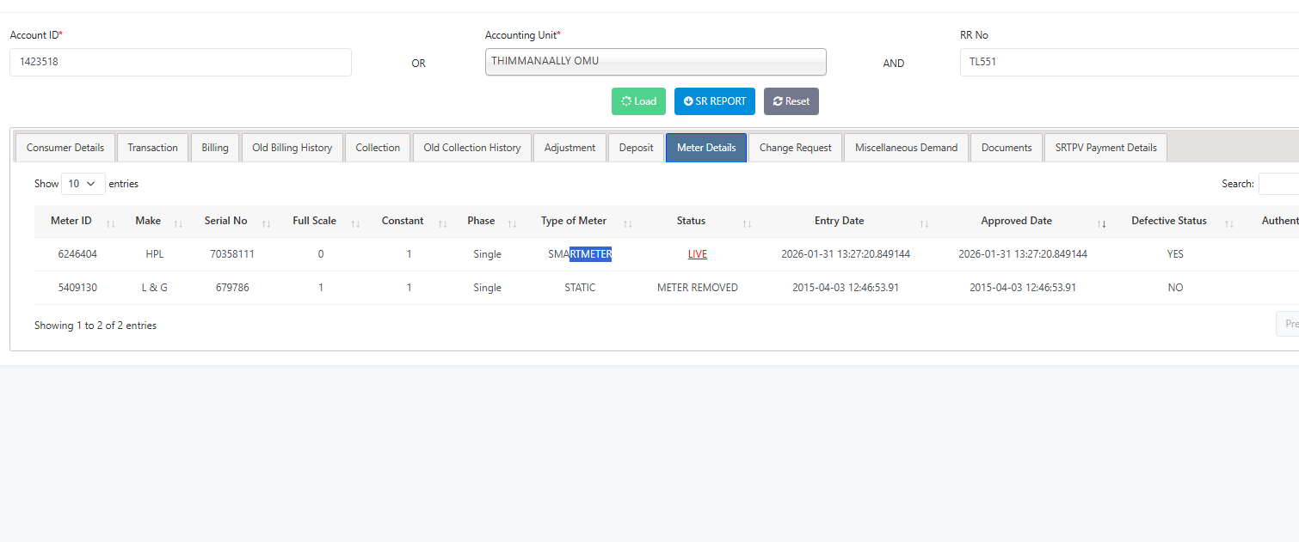The width and height of the screenshot is (1299, 542).
Task: Click the green Load button
Action: point(638,101)
